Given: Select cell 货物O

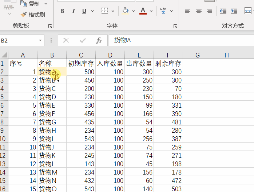Looking at the screenshot, I should coord(52,189).
